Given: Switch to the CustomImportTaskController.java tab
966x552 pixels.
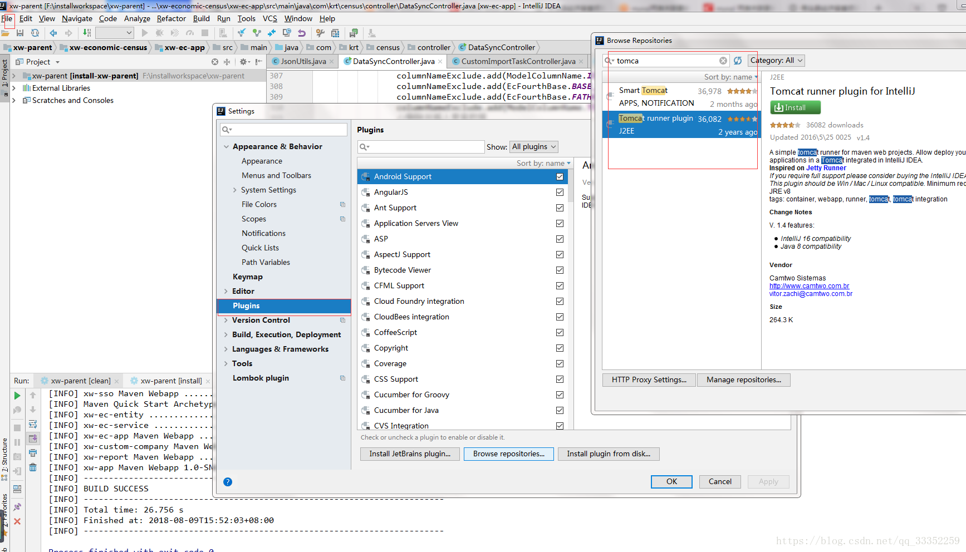Looking at the screenshot, I should click(x=518, y=61).
